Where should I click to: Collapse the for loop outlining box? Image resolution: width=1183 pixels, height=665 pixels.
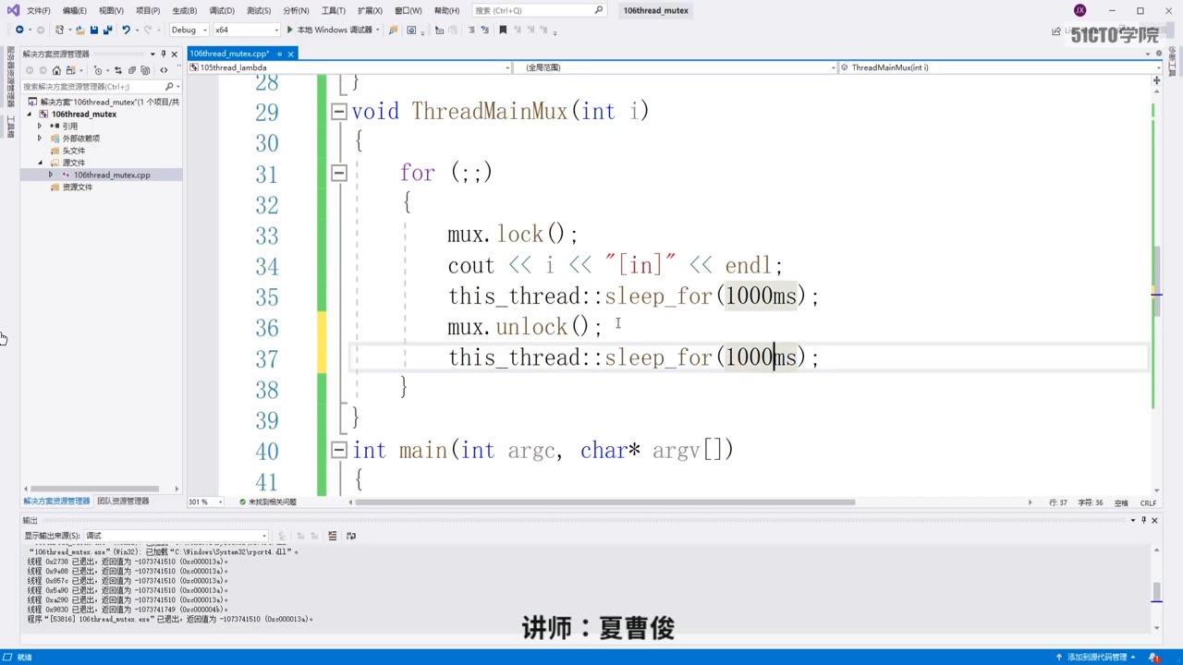(339, 173)
